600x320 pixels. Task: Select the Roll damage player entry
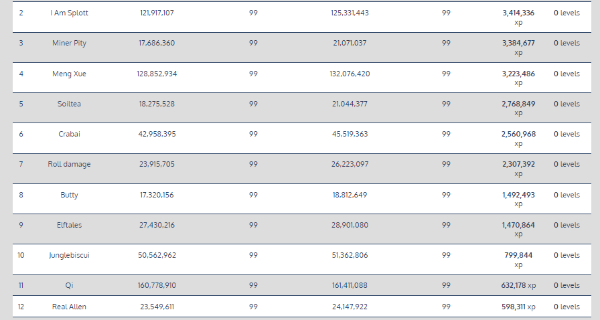(x=69, y=164)
